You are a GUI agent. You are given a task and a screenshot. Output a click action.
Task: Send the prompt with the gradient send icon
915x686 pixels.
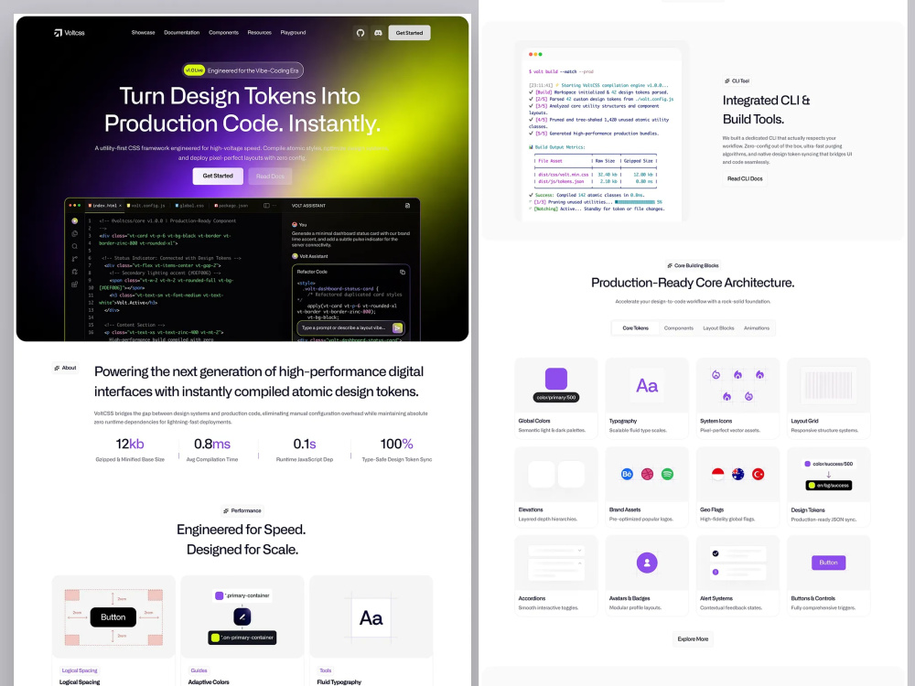[397, 327]
